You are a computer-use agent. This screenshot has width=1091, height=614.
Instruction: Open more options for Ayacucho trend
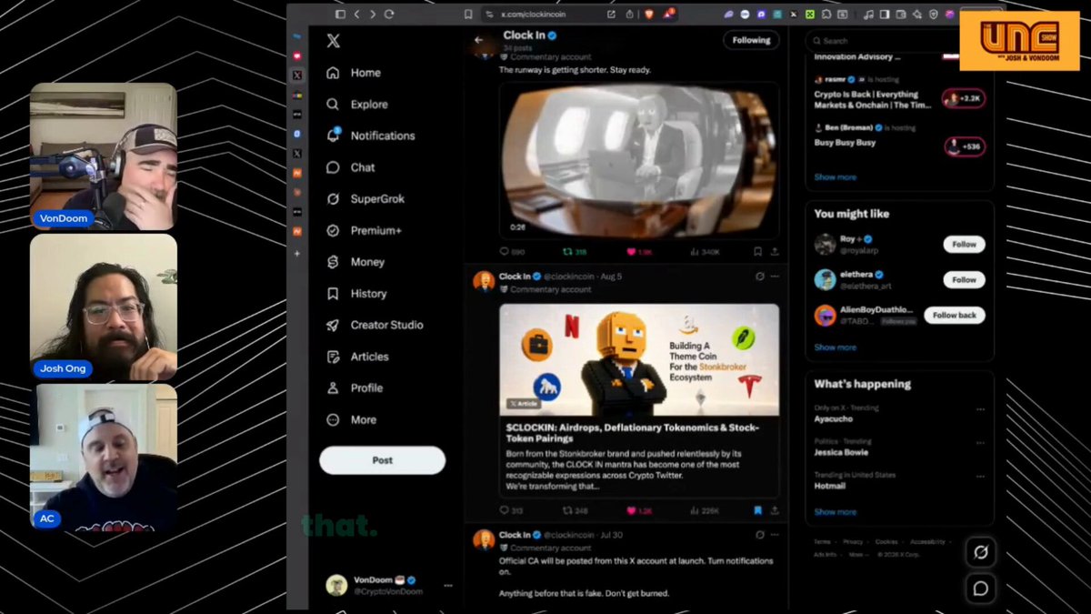[x=980, y=409]
